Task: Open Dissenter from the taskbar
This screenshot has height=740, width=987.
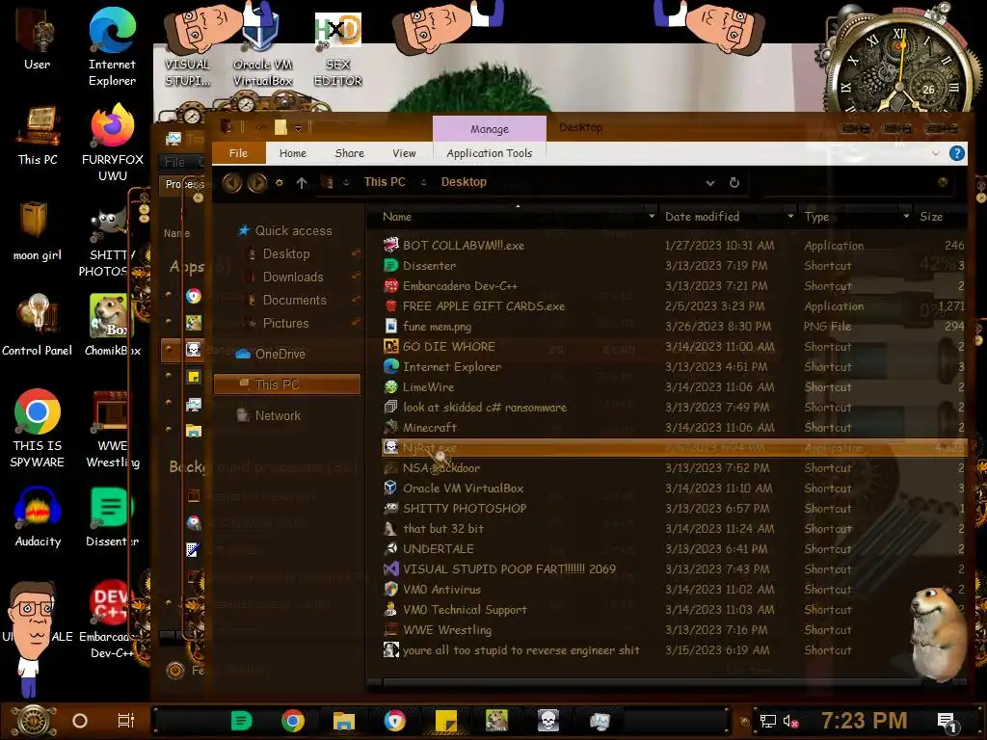Action: (241, 721)
